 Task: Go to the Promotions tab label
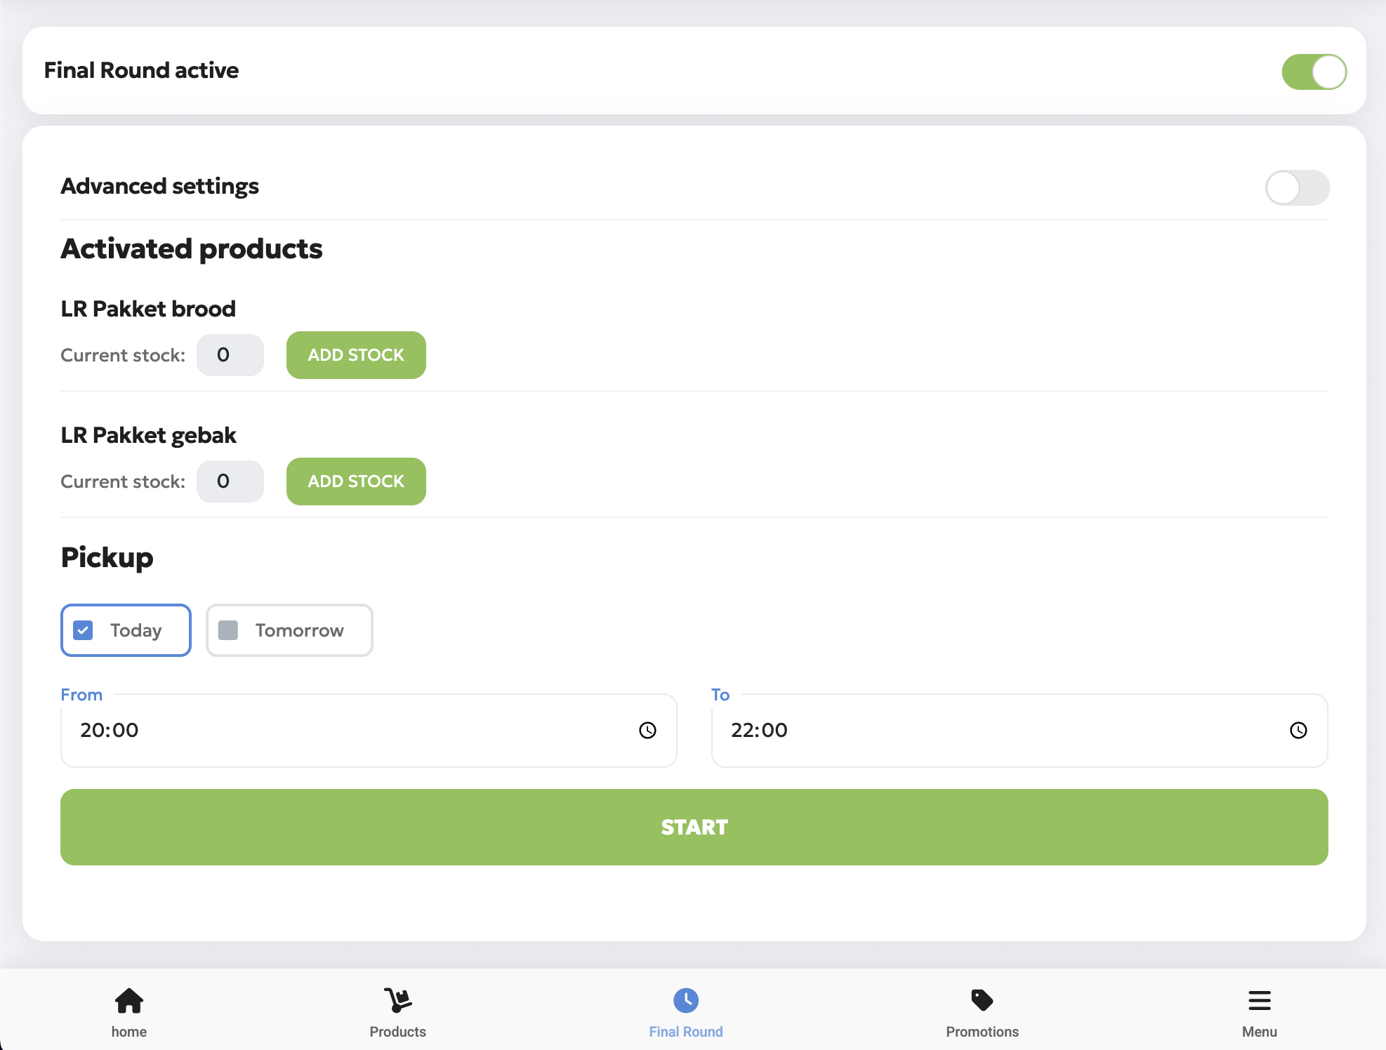[x=982, y=1032]
